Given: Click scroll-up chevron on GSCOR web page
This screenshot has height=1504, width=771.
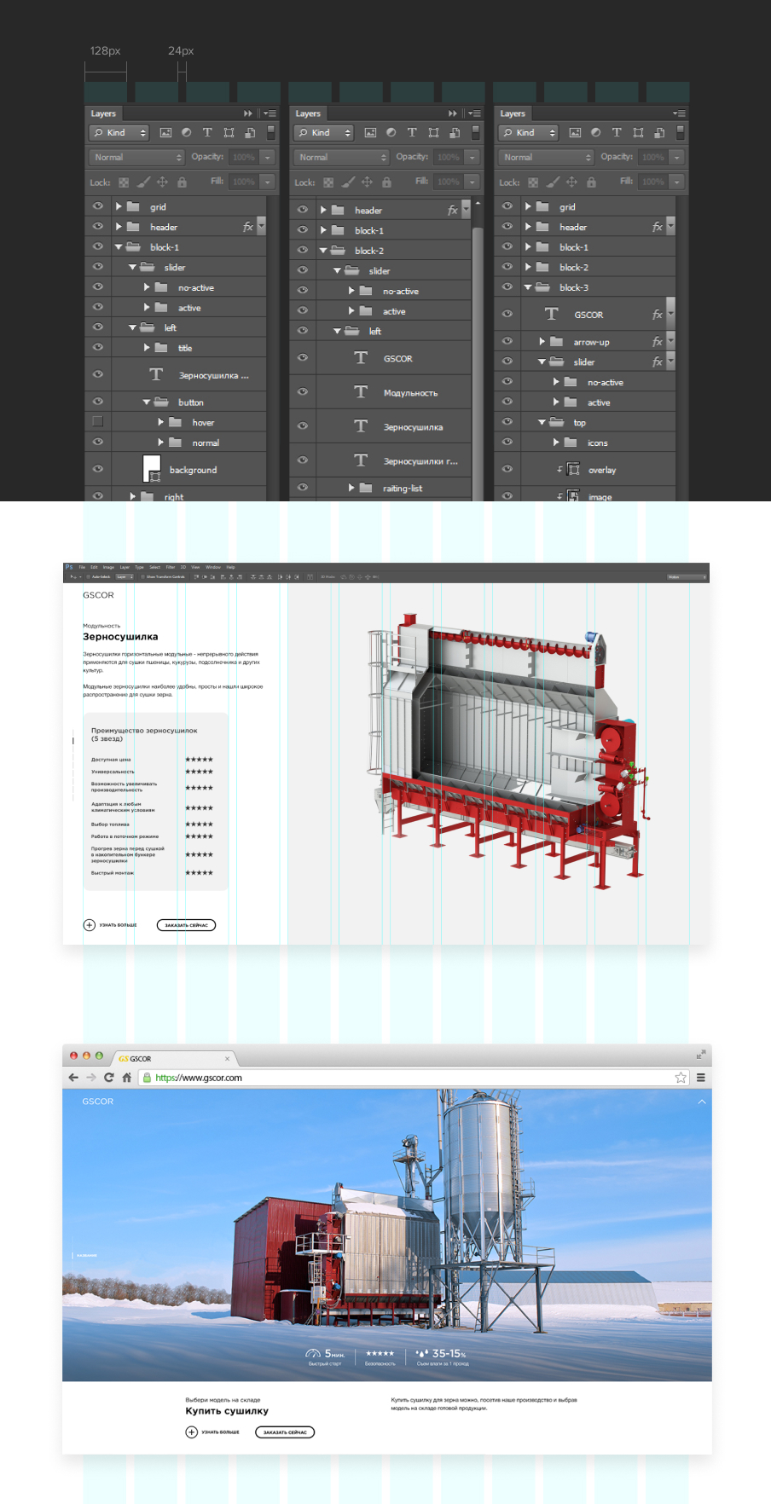Looking at the screenshot, I should click(x=702, y=1102).
